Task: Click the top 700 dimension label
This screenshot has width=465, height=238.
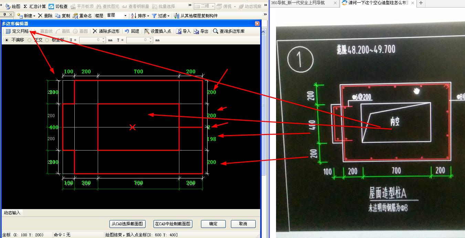Action: (x=138, y=72)
